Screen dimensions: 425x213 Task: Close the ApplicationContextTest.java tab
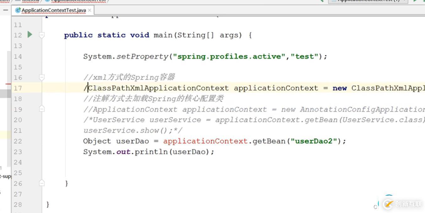click(x=90, y=10)
